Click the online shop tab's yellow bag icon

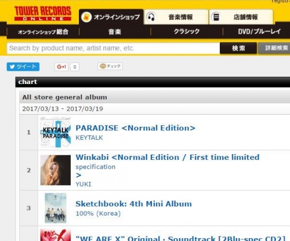[86, 17]
